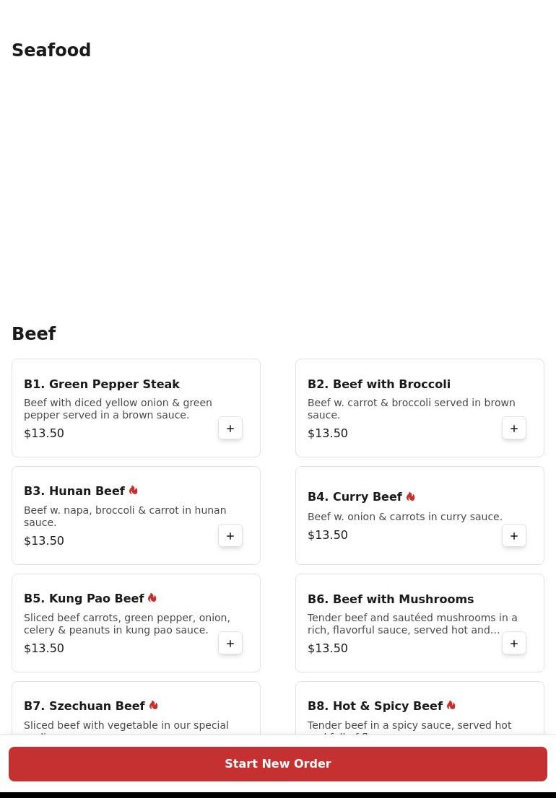Open B1. Green Pepper Steak item title

coord(102,384)
